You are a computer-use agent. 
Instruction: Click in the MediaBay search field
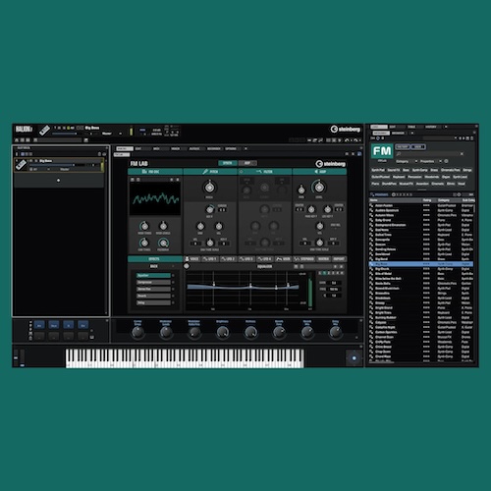click(x=429, y=154)
